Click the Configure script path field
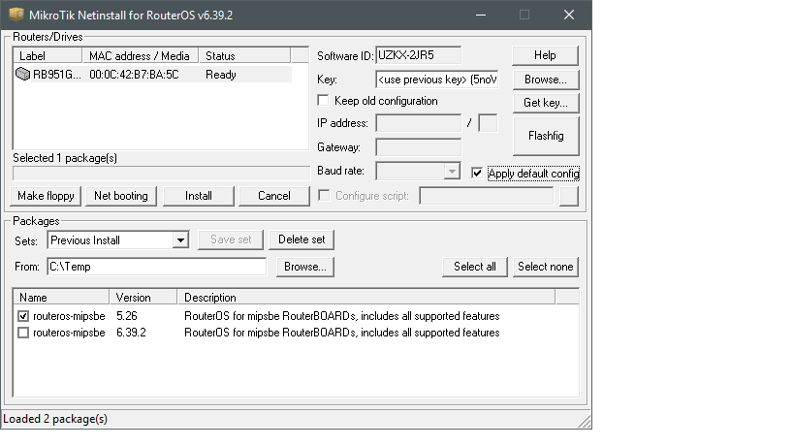 pyautogui.click(x=486, y=196)
